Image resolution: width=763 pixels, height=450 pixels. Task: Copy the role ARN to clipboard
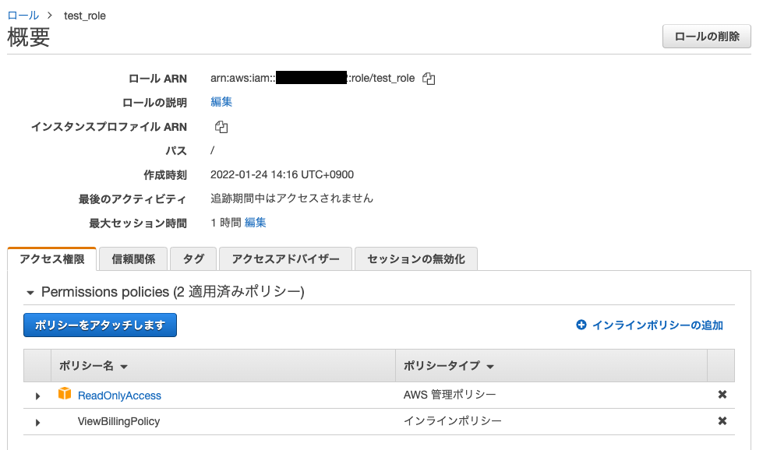[429, 78]
